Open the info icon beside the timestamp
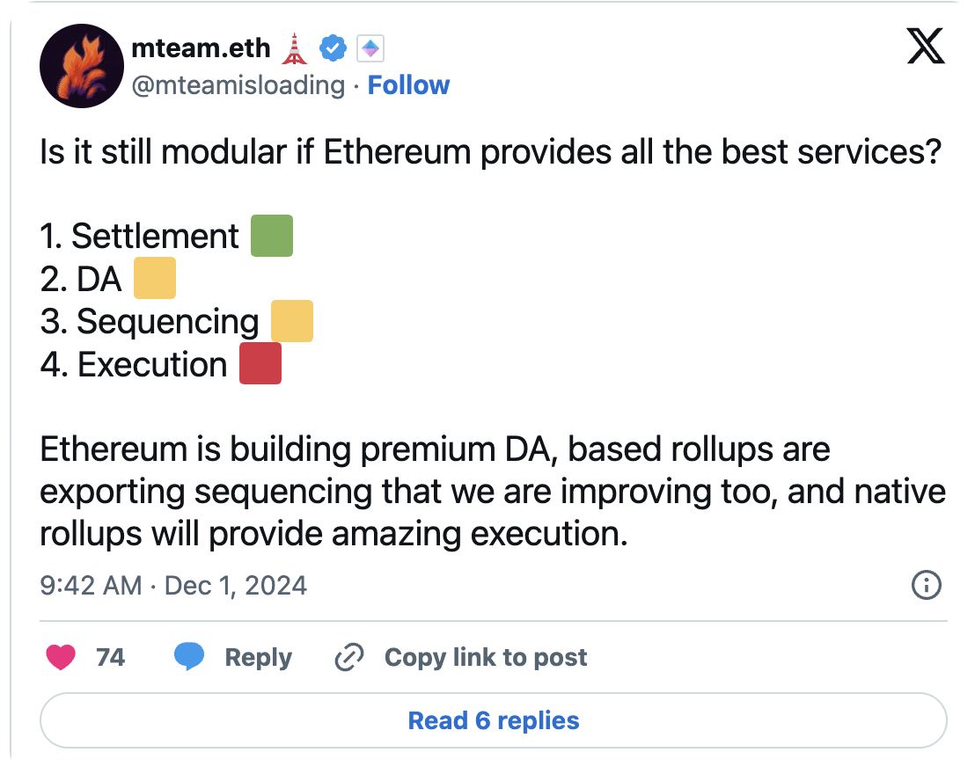975x774 pixels. (927, 585)
